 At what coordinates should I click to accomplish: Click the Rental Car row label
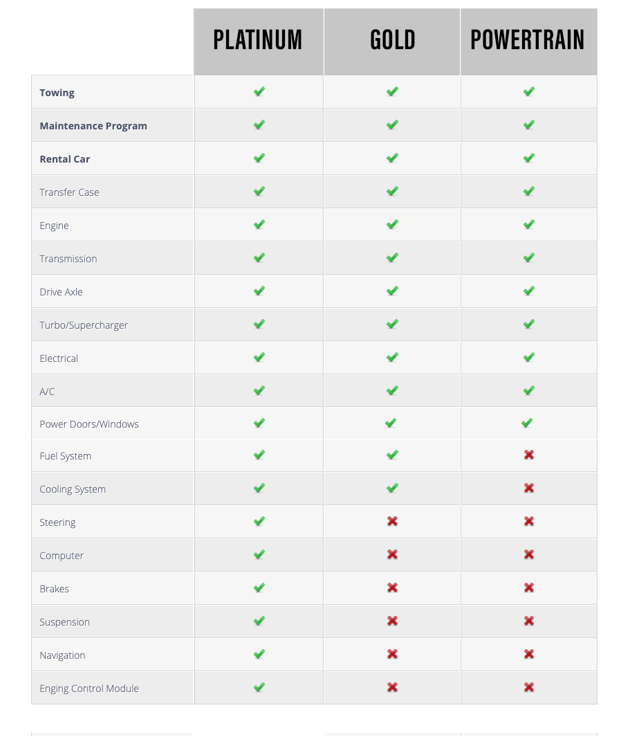coord(64,159)
